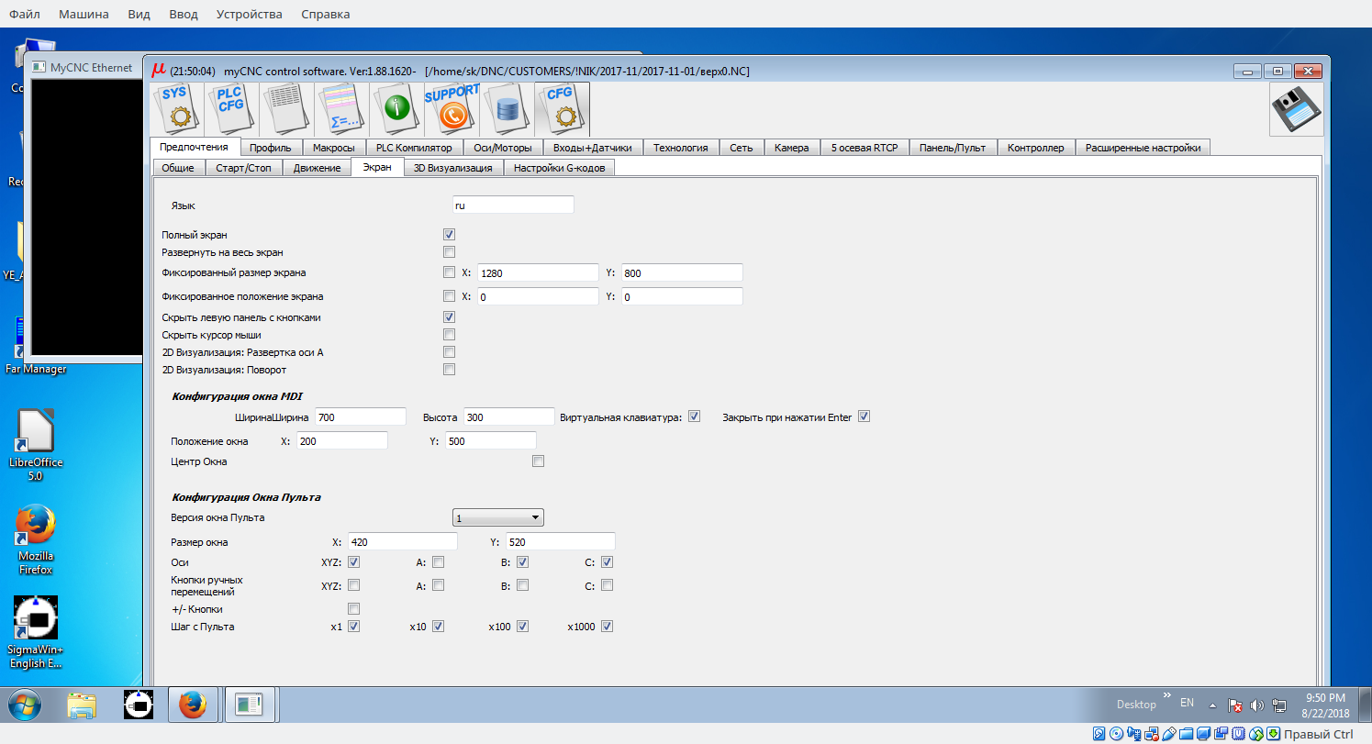Uncheck the Полный экран checkbox
1372x744 pixels.
450,235
